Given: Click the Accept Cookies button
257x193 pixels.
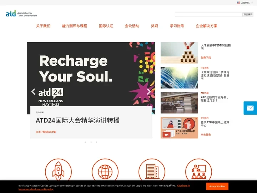Looking at the screenshot, I should (x=217, y=186).
